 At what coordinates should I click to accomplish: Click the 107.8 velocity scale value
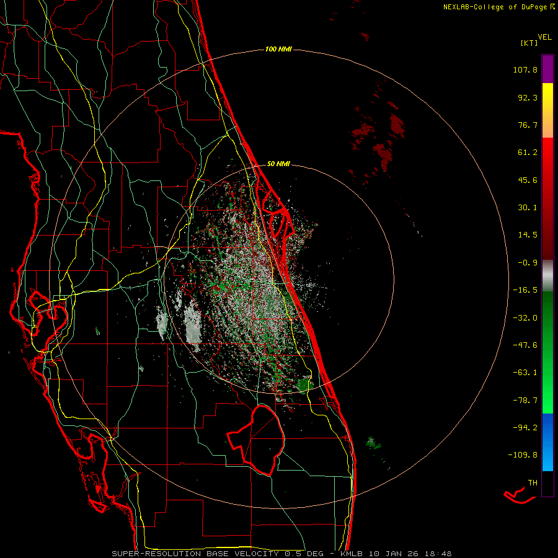tap(525, 69)
